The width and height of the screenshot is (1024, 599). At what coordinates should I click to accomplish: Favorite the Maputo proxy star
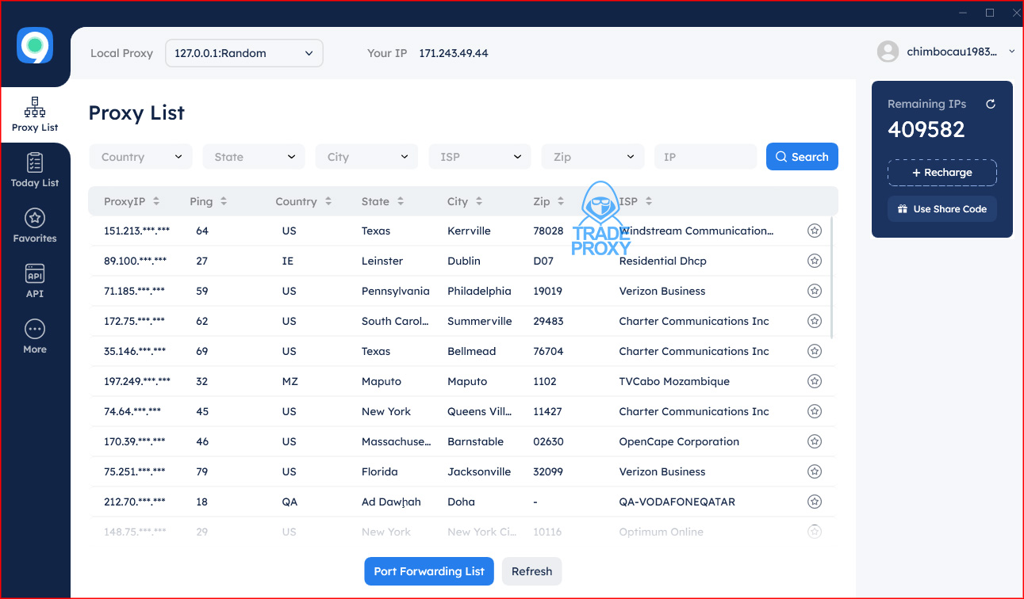(814, 381)
